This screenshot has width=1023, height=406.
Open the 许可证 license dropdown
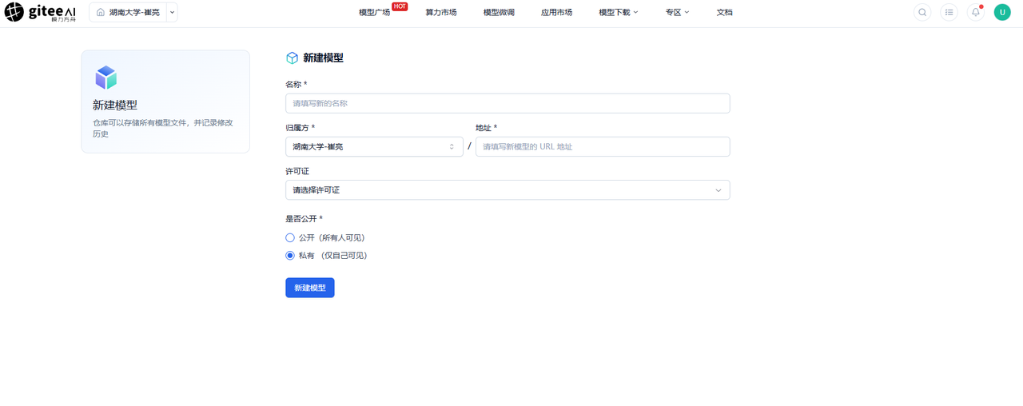508,190
